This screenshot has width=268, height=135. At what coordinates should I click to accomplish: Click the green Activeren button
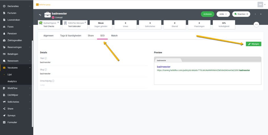point(207,14)
